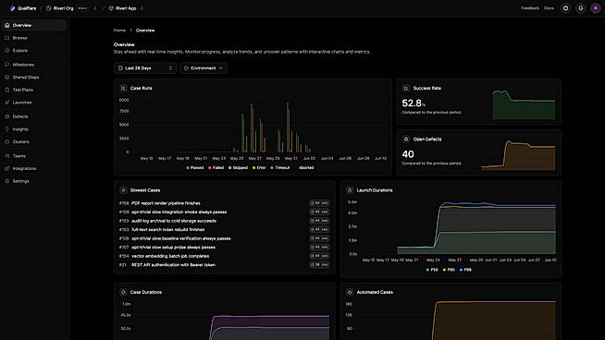Image resolution: width=605 pixels, height=340 pixels.
Task: Open the purple user avatar menu
Action: tap(596, 8)
